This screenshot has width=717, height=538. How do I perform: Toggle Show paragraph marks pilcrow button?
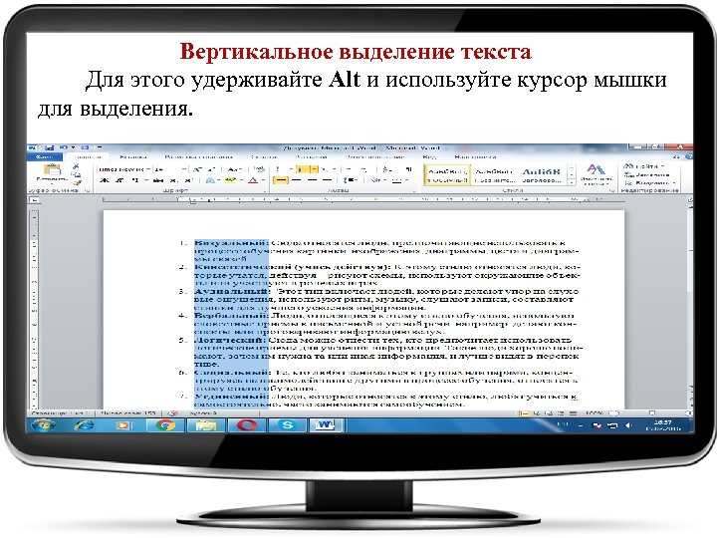coord(409,169)
